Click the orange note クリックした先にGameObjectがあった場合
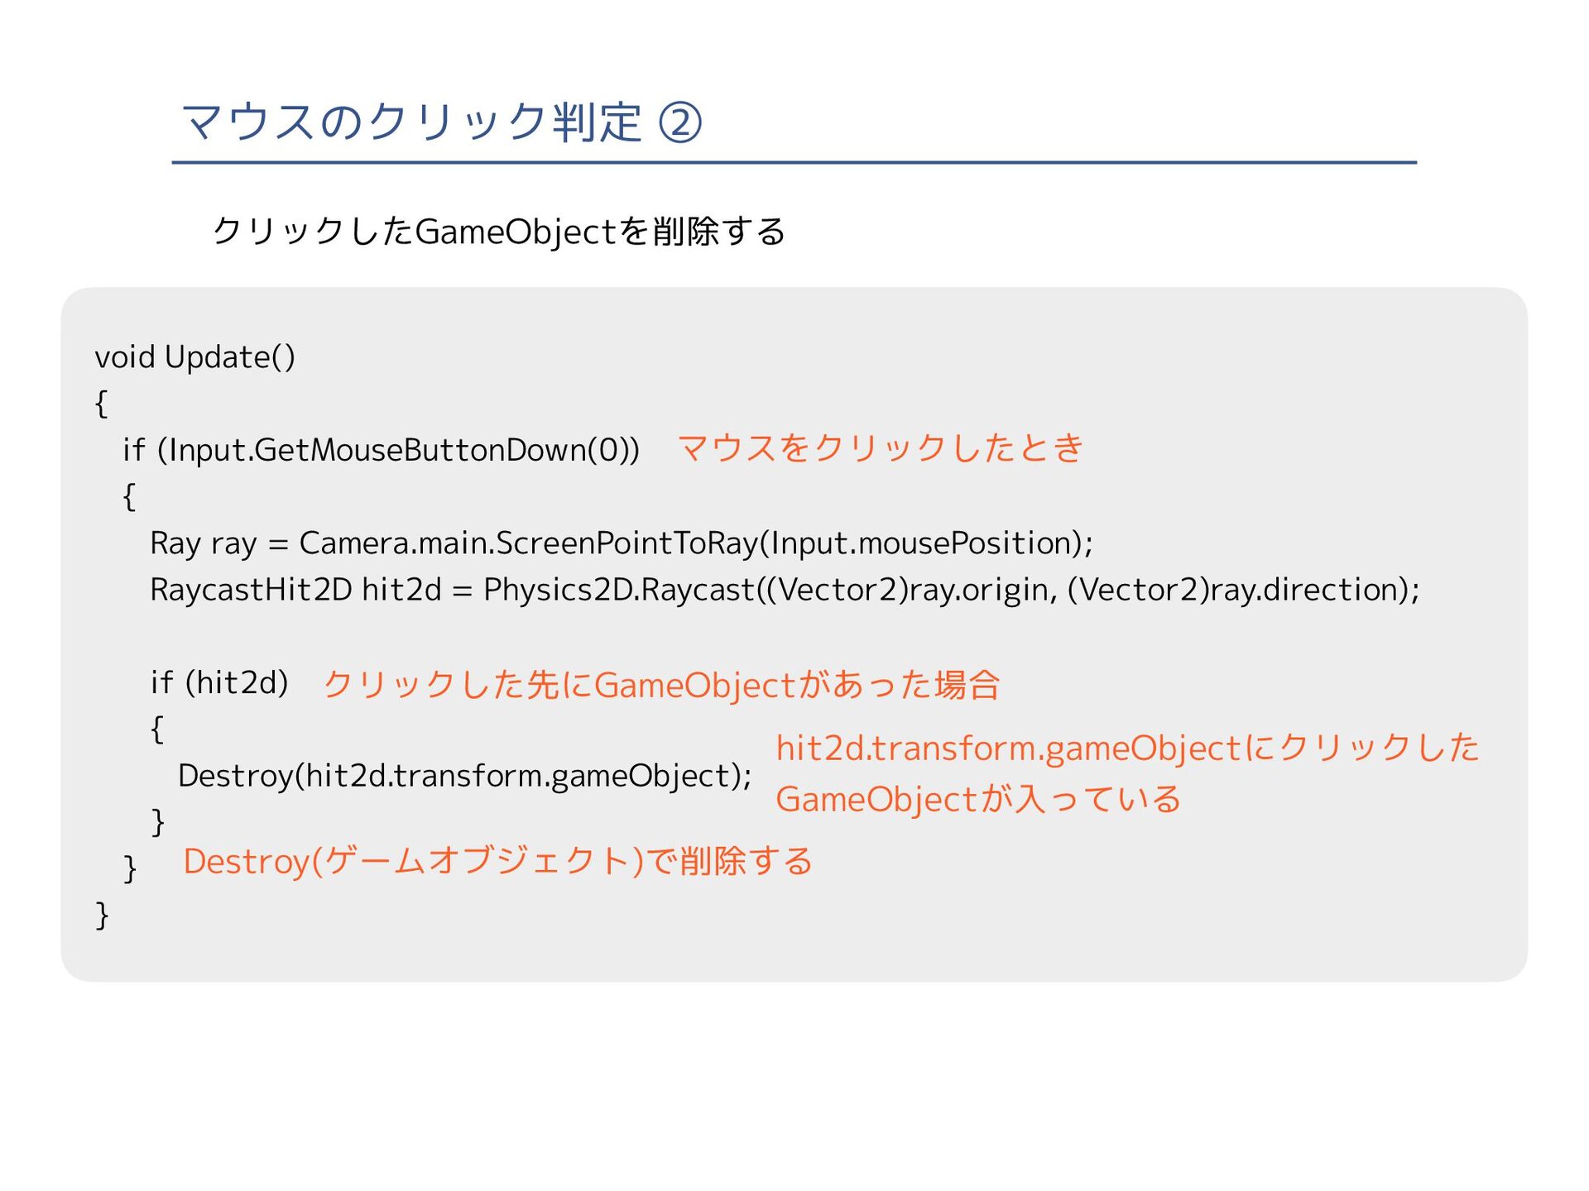1589x1191 pixels. point(661,685)
